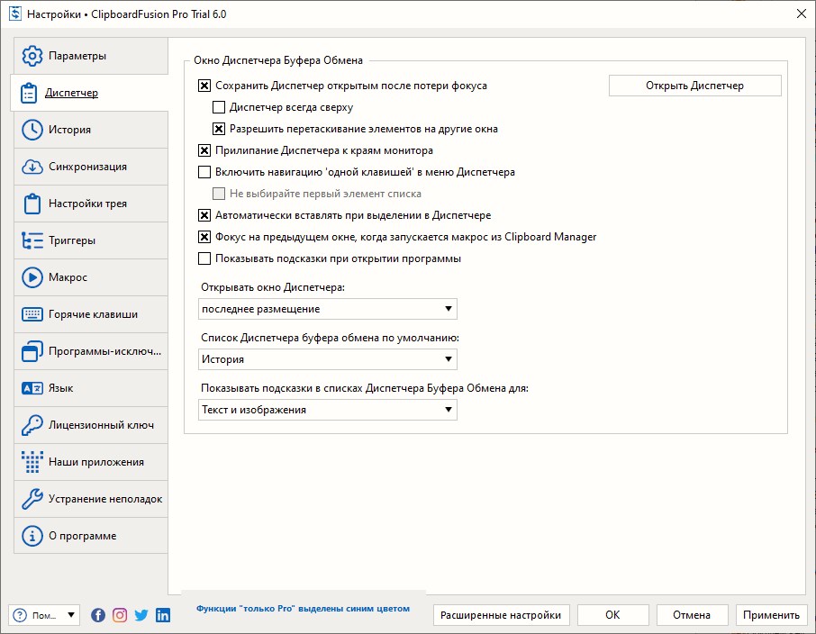Click the Устранение неполадок wrench icon
The width and height of the screenshot is (816, 634).
(x=32, y=499)
